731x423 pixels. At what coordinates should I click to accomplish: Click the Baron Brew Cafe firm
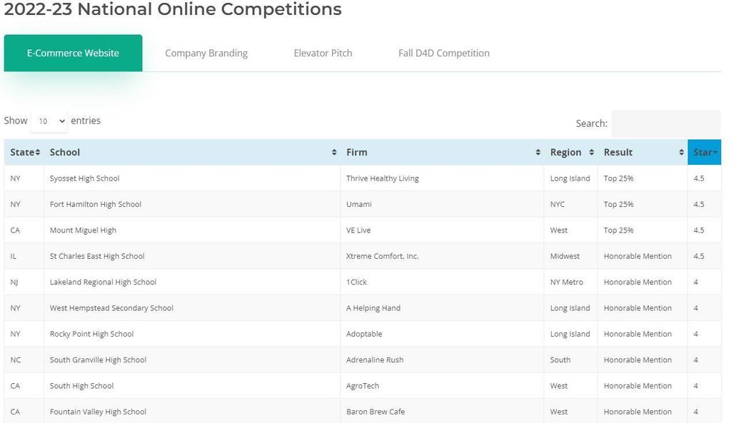click(375, 412)
